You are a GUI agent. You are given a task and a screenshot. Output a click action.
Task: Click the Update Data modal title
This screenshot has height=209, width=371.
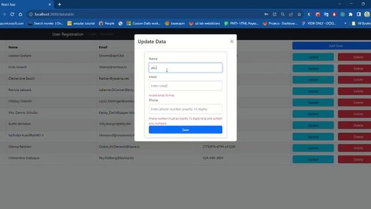(152, 41)
